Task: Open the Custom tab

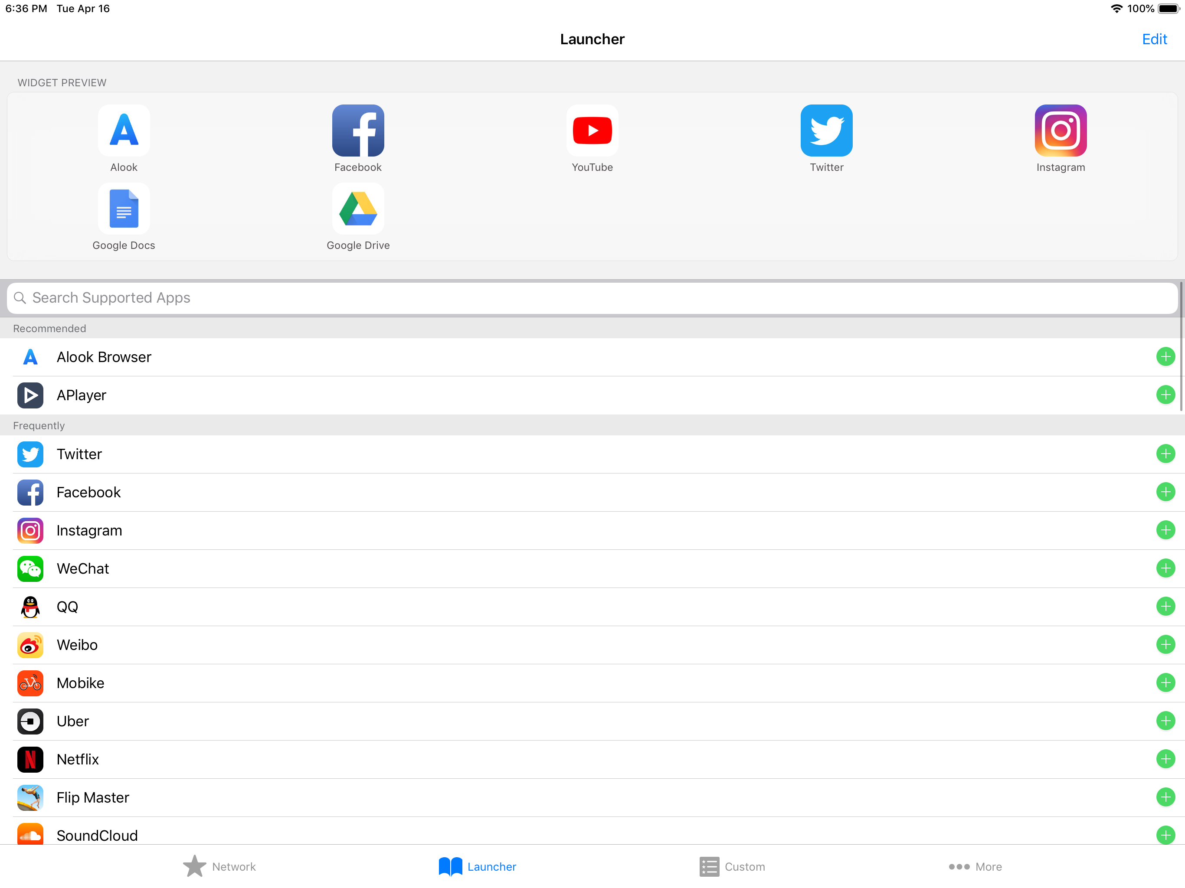Action: tap(732, 866)
